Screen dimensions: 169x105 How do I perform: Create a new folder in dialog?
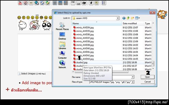coord(132,18)
